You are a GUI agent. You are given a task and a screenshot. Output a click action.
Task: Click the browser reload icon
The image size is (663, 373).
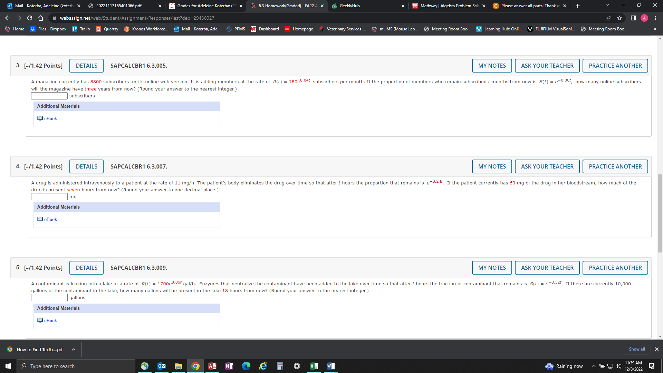coord(30,18)
